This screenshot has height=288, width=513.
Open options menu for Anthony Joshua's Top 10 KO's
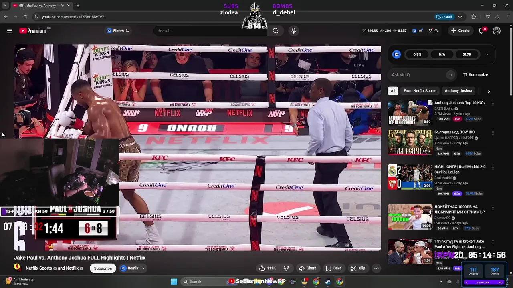[x=493, y=103]
